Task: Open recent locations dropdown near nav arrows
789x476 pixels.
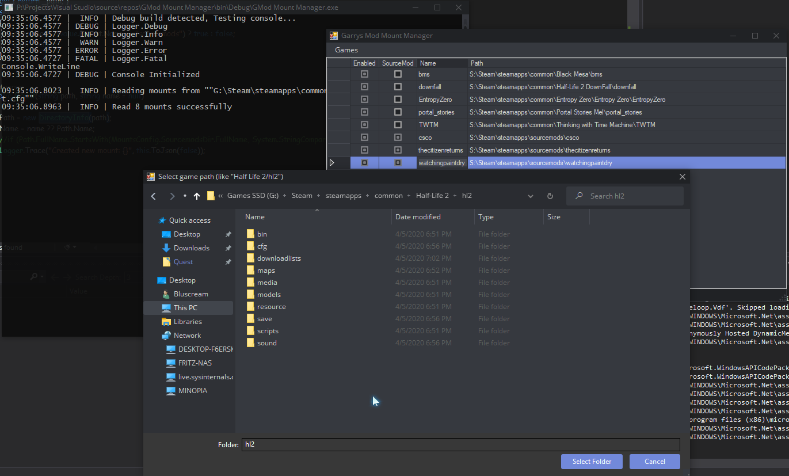Action: click(185, 196)
